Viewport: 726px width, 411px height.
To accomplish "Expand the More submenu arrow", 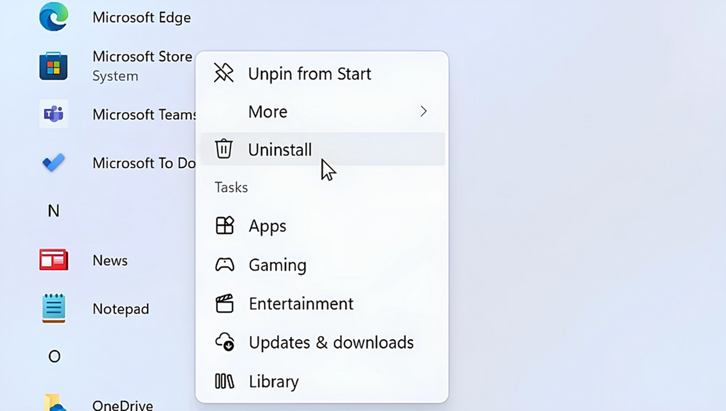I will [423, 111].
